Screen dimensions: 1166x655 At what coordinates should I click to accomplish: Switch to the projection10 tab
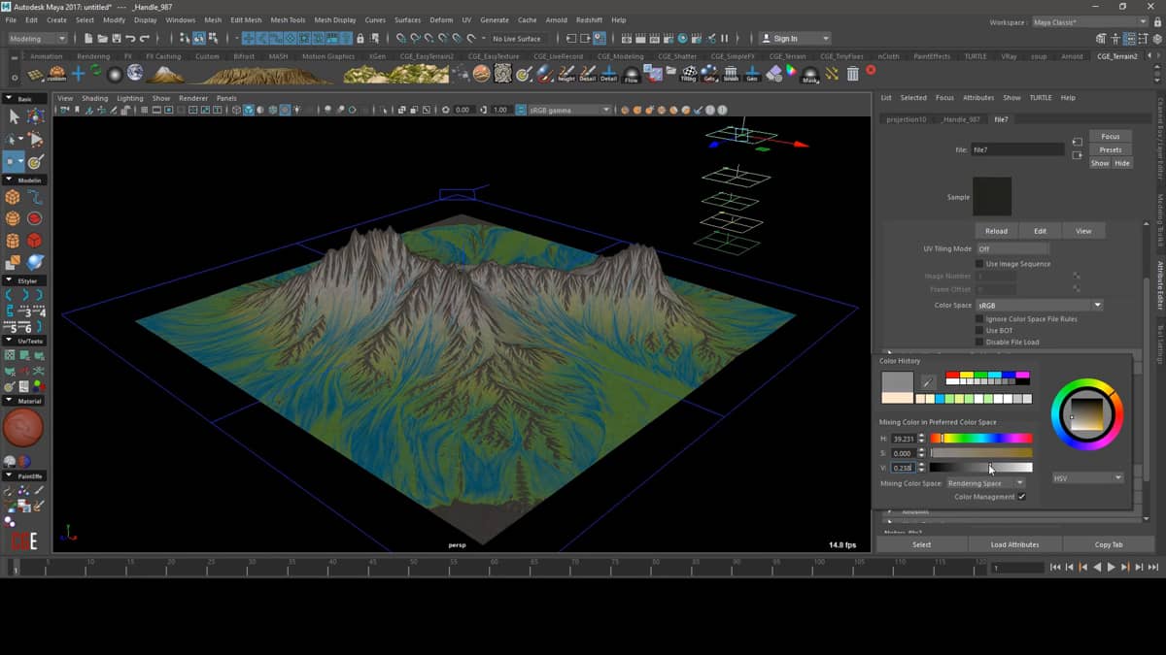pyautogui.click(x=906, y=119)
